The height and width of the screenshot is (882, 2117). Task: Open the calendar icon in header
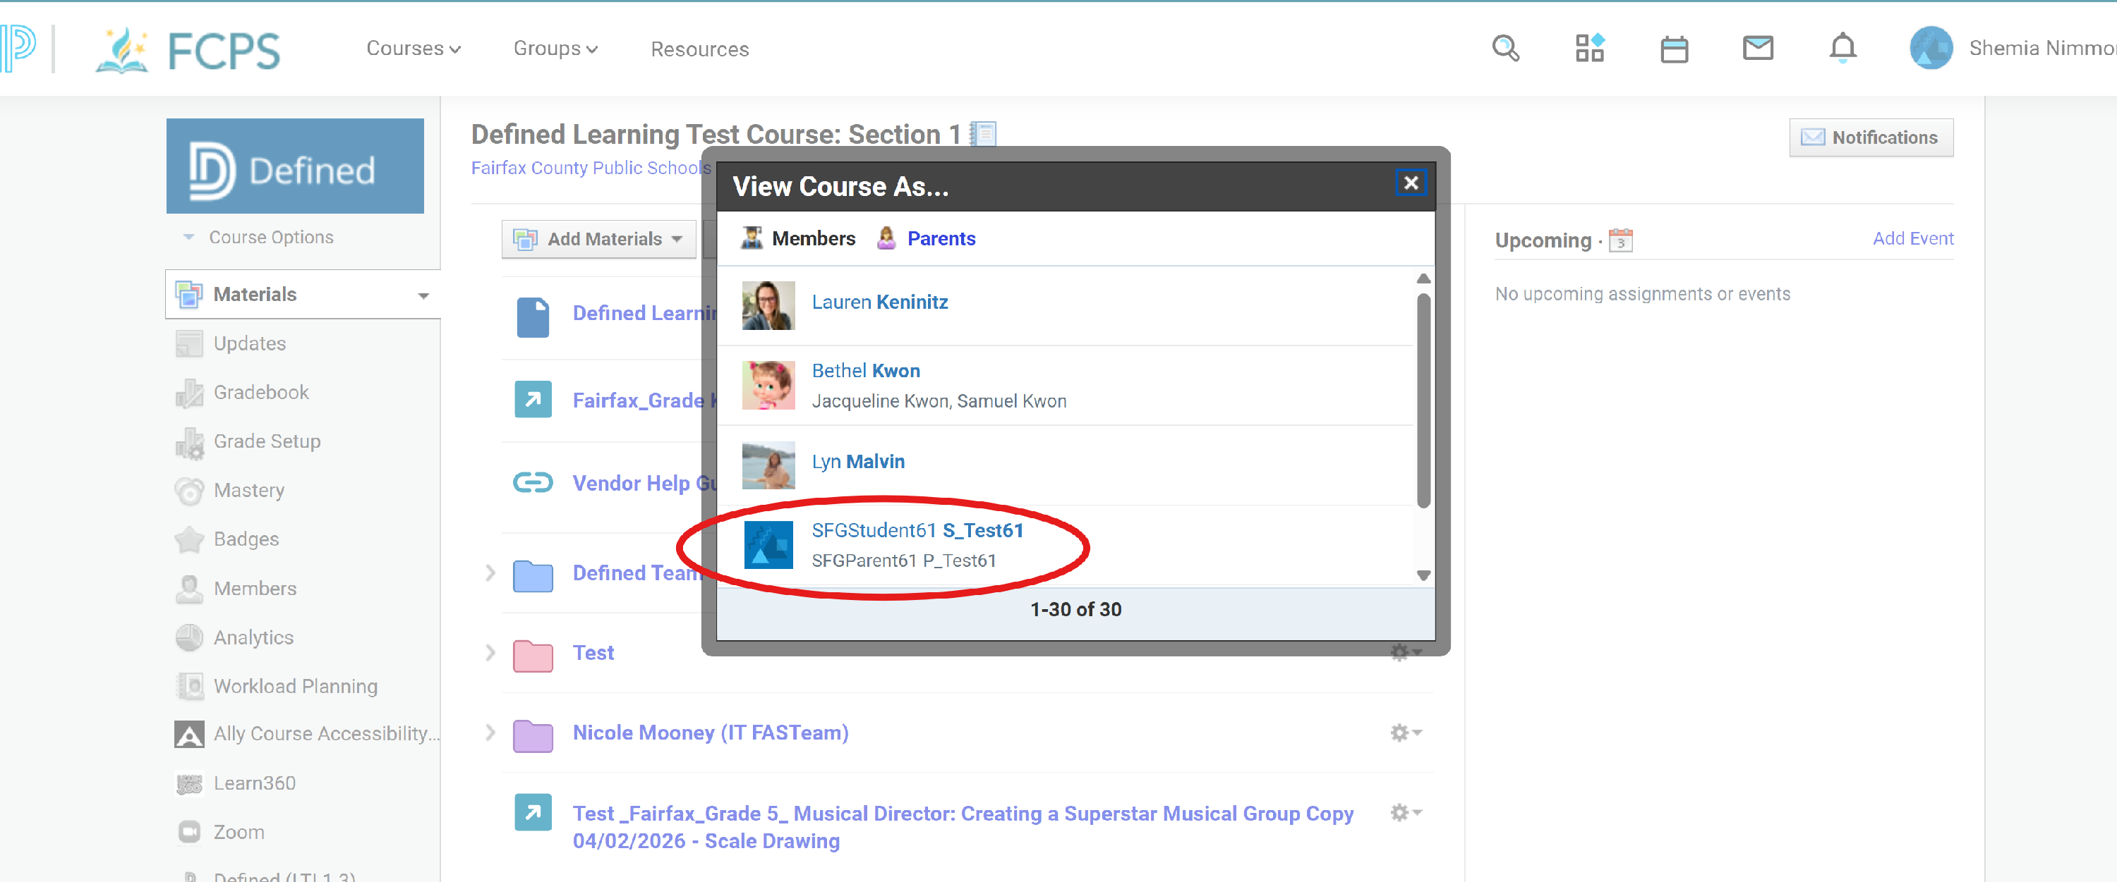point(1674,49)
